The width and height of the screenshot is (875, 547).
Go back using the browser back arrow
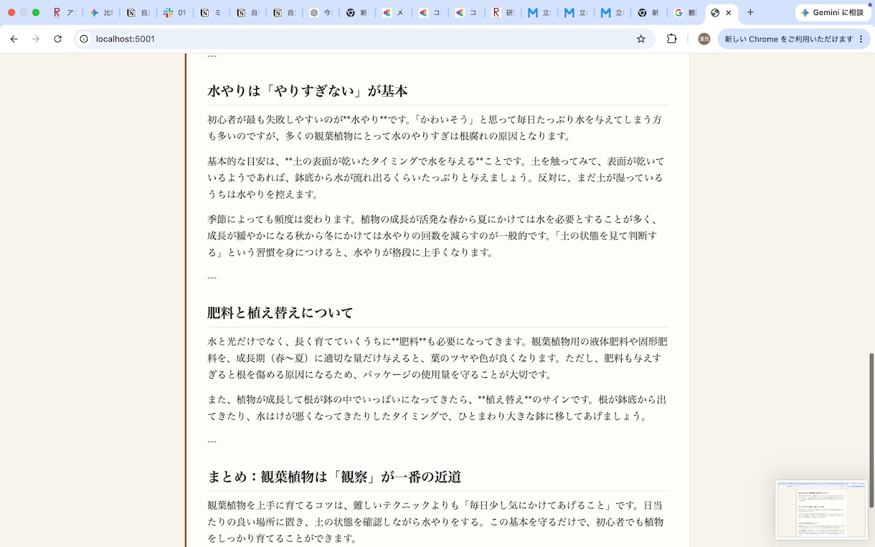click(14, 39)
